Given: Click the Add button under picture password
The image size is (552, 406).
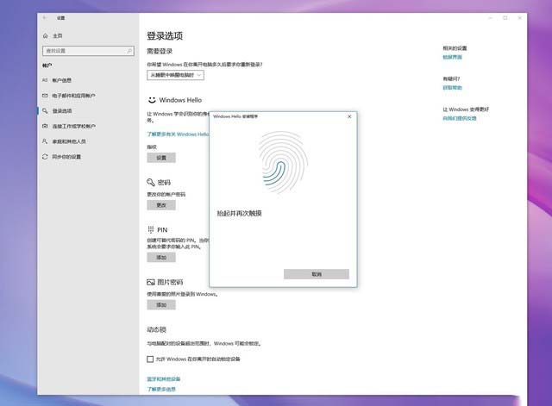Looking at the screenshot, I should [161, 305].
